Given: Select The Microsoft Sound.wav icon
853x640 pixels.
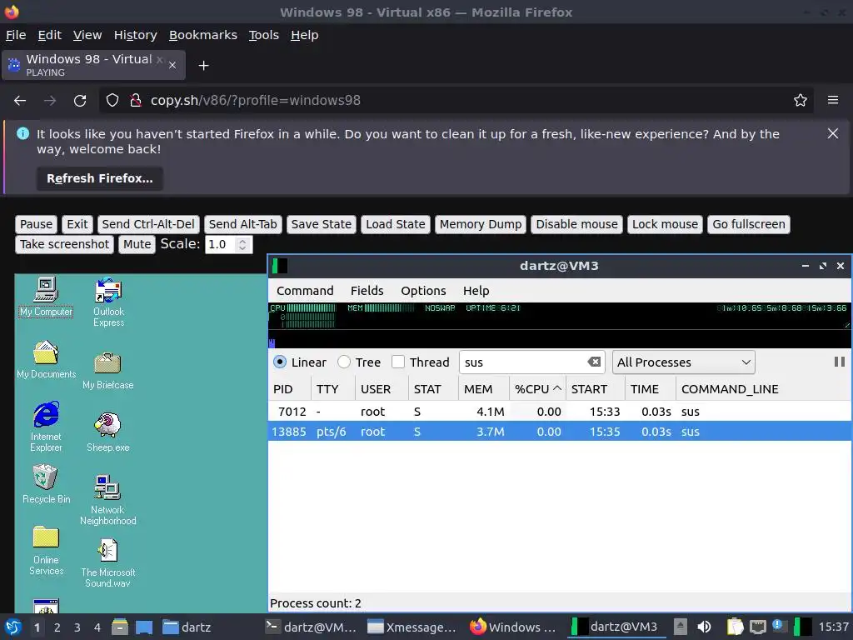Looking at the screenshot, I should pos(107,562).
